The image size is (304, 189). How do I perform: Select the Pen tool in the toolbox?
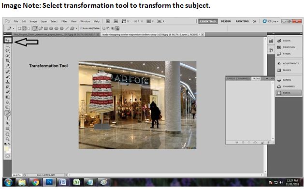[x=7, y=113]
